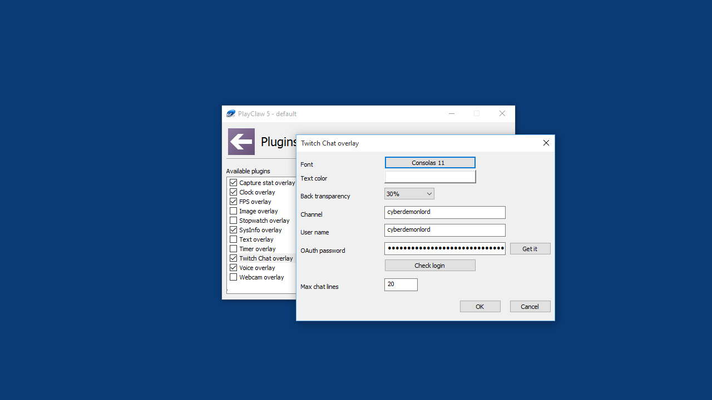
Task: Select the Max chat lines field
Action: [400, 284]
